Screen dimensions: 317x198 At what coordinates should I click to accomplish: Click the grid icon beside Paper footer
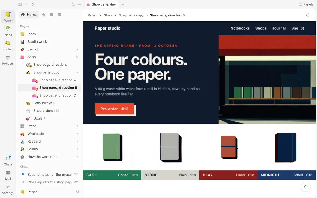click(x=77, y=192)
